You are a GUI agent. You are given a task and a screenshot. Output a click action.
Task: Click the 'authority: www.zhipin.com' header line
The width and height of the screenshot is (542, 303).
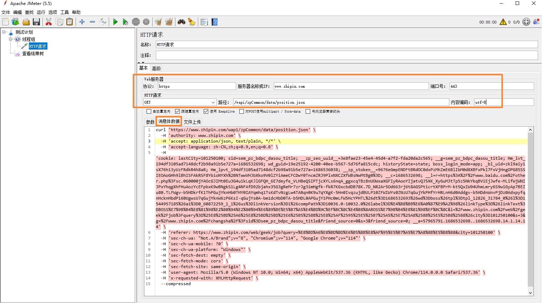(x=202, y=135)
